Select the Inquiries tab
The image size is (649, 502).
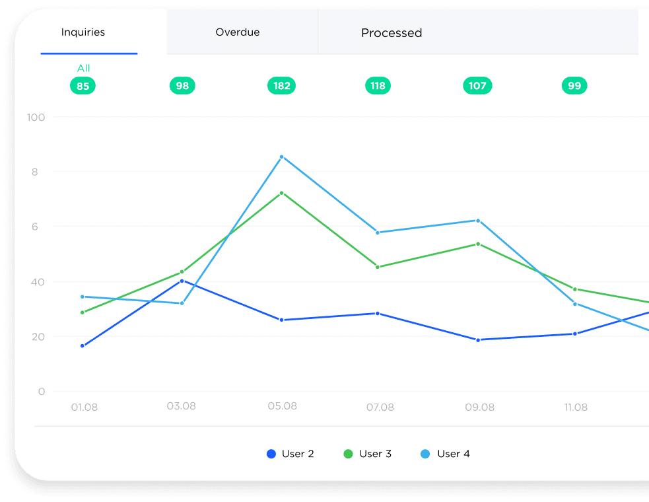pos(83,32)
